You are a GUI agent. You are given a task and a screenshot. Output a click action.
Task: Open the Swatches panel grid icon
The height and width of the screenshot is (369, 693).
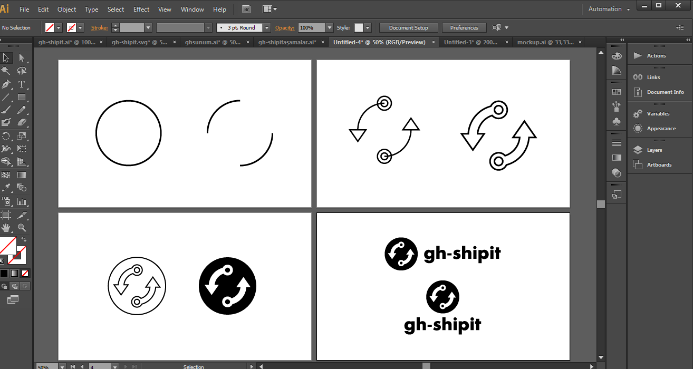tap(617, 92)
